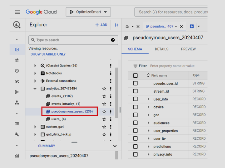Open a new query tab with plus icon
This screenshot has height=168, width=225.
coord(192,26)
